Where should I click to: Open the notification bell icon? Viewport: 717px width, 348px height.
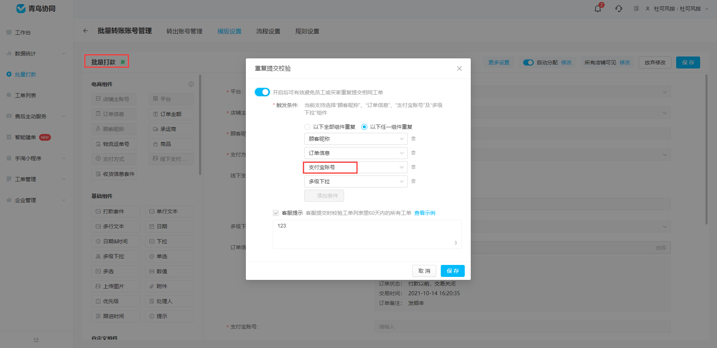pyautogui.click(x=598, y=9)
